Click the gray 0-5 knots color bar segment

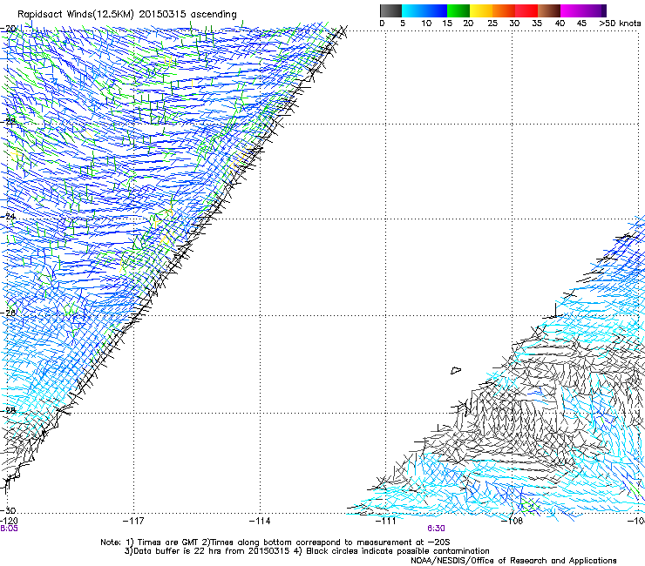coord(390,10)
